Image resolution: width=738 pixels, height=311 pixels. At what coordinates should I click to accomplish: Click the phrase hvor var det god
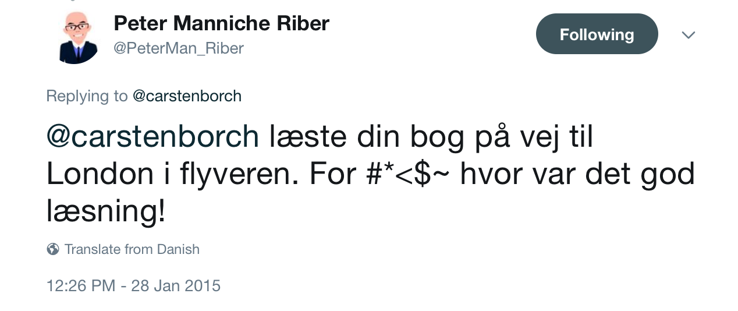tap(577, 174)
